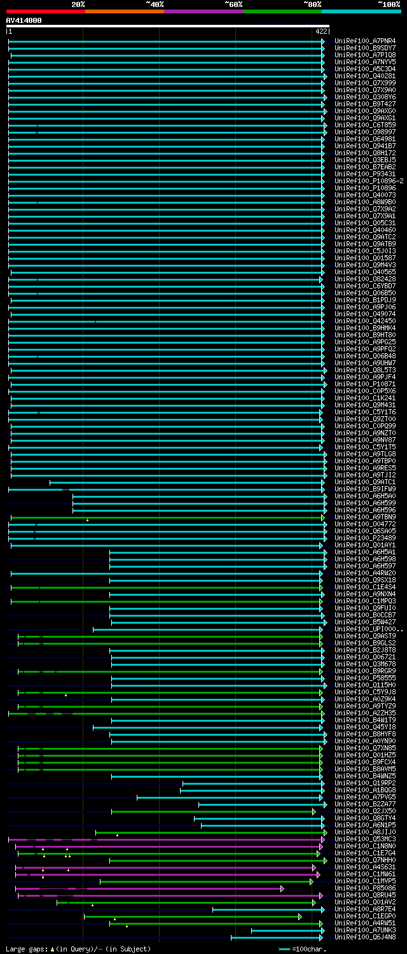Click the red 20% legend segment
407x954 pixels.
point(45,11)
